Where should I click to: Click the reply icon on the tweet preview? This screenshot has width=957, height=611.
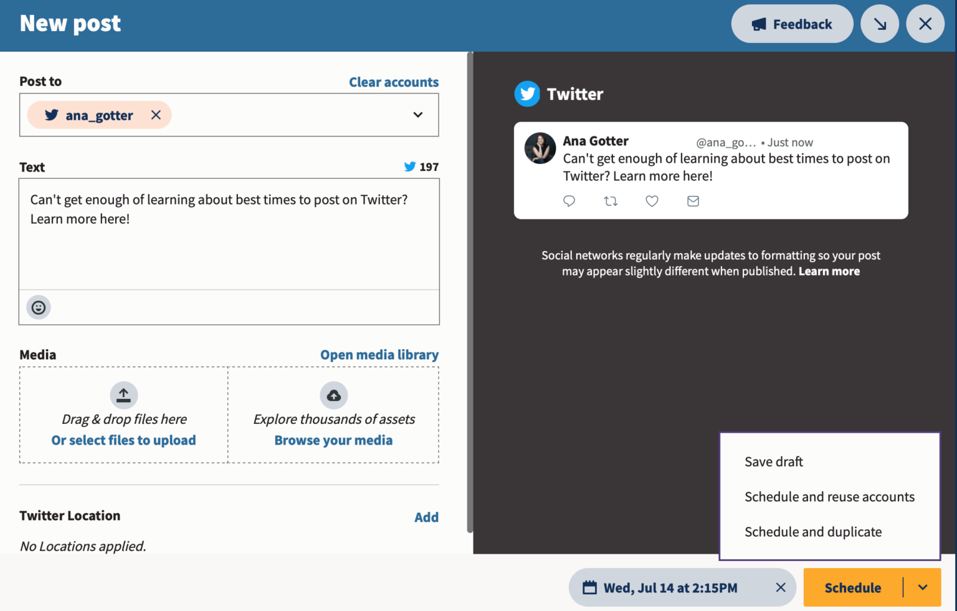(569, 201)
